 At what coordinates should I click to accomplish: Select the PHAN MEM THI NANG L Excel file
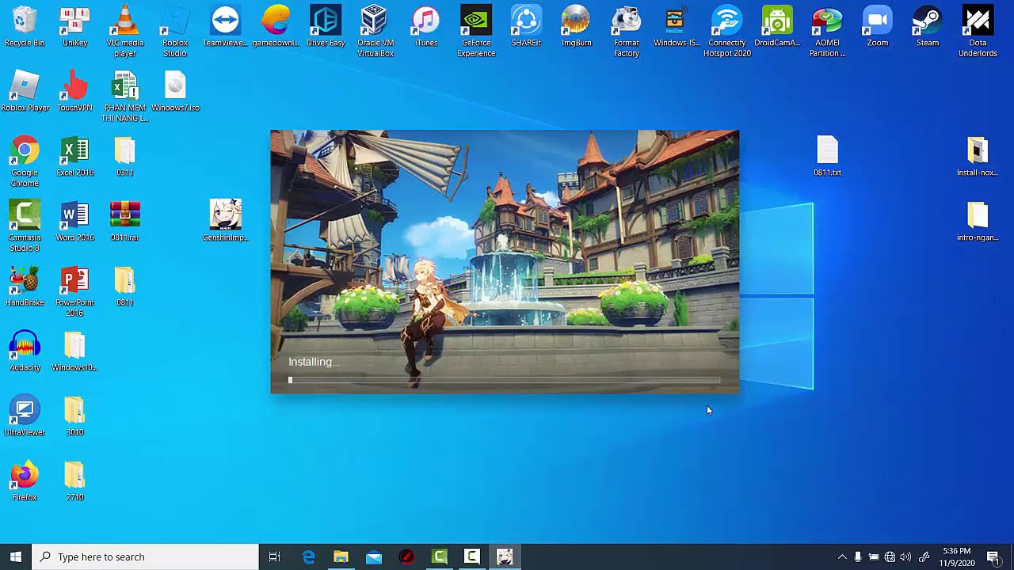(124, 97)
